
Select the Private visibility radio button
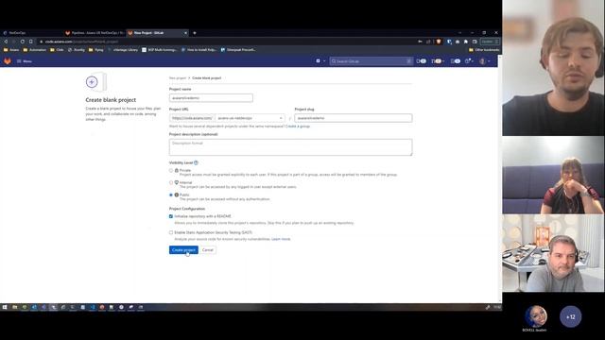[171, 170]
